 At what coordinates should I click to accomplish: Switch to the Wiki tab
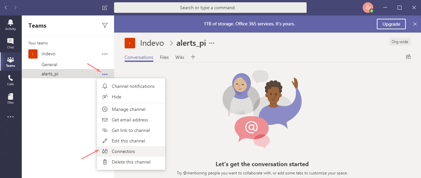(x=180, y=57)
